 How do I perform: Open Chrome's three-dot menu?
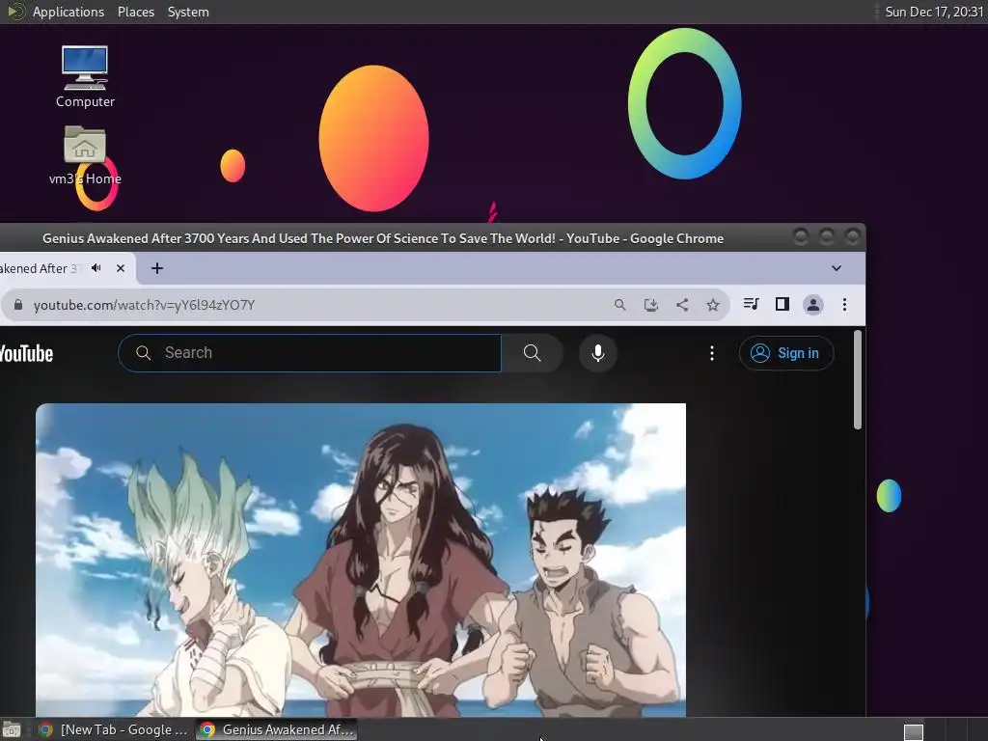click(x=844, y=305)
